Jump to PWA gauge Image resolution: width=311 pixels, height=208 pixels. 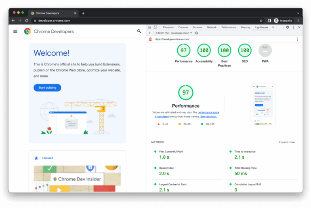click(x=265, y=50)
